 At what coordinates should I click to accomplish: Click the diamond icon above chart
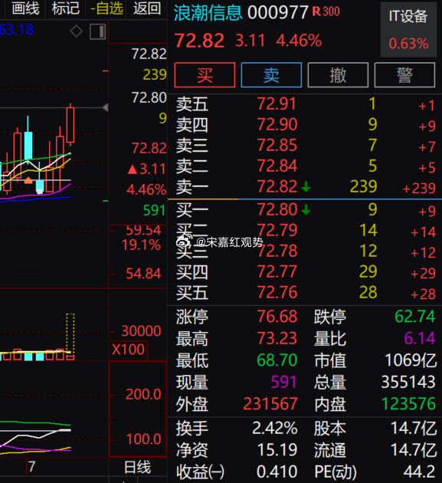tap(76, 31)
